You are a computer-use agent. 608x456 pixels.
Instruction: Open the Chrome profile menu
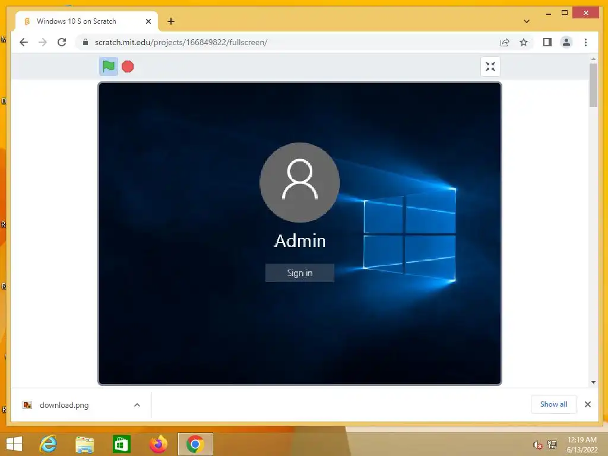coord(566,42)
